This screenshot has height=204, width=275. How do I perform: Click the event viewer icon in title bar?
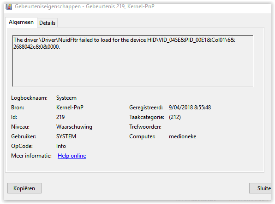[x=9, y=6]
